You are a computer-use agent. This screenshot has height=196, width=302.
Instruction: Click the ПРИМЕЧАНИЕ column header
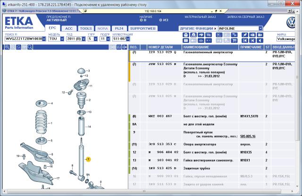click(251, 47)
